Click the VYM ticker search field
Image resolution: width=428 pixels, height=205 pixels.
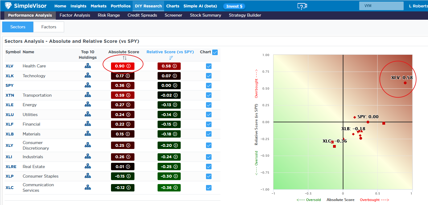381,6
